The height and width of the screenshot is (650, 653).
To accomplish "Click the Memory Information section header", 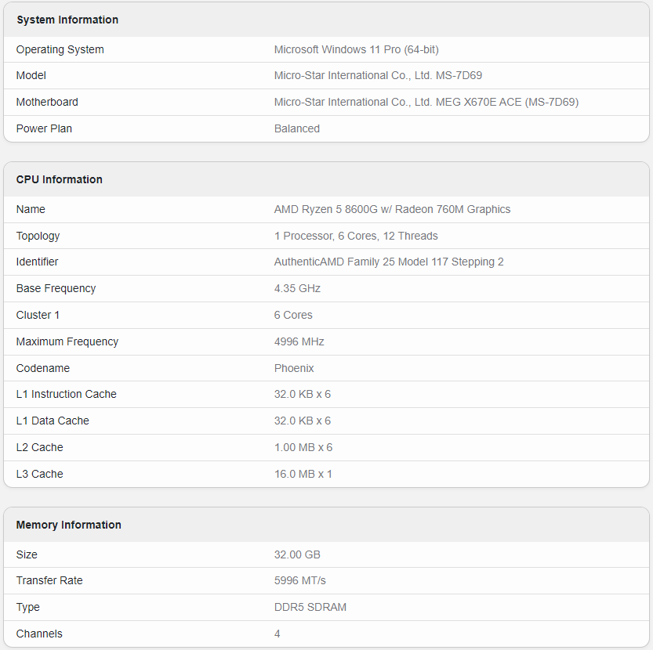I will pyautogui.click(x=69, y=525).
